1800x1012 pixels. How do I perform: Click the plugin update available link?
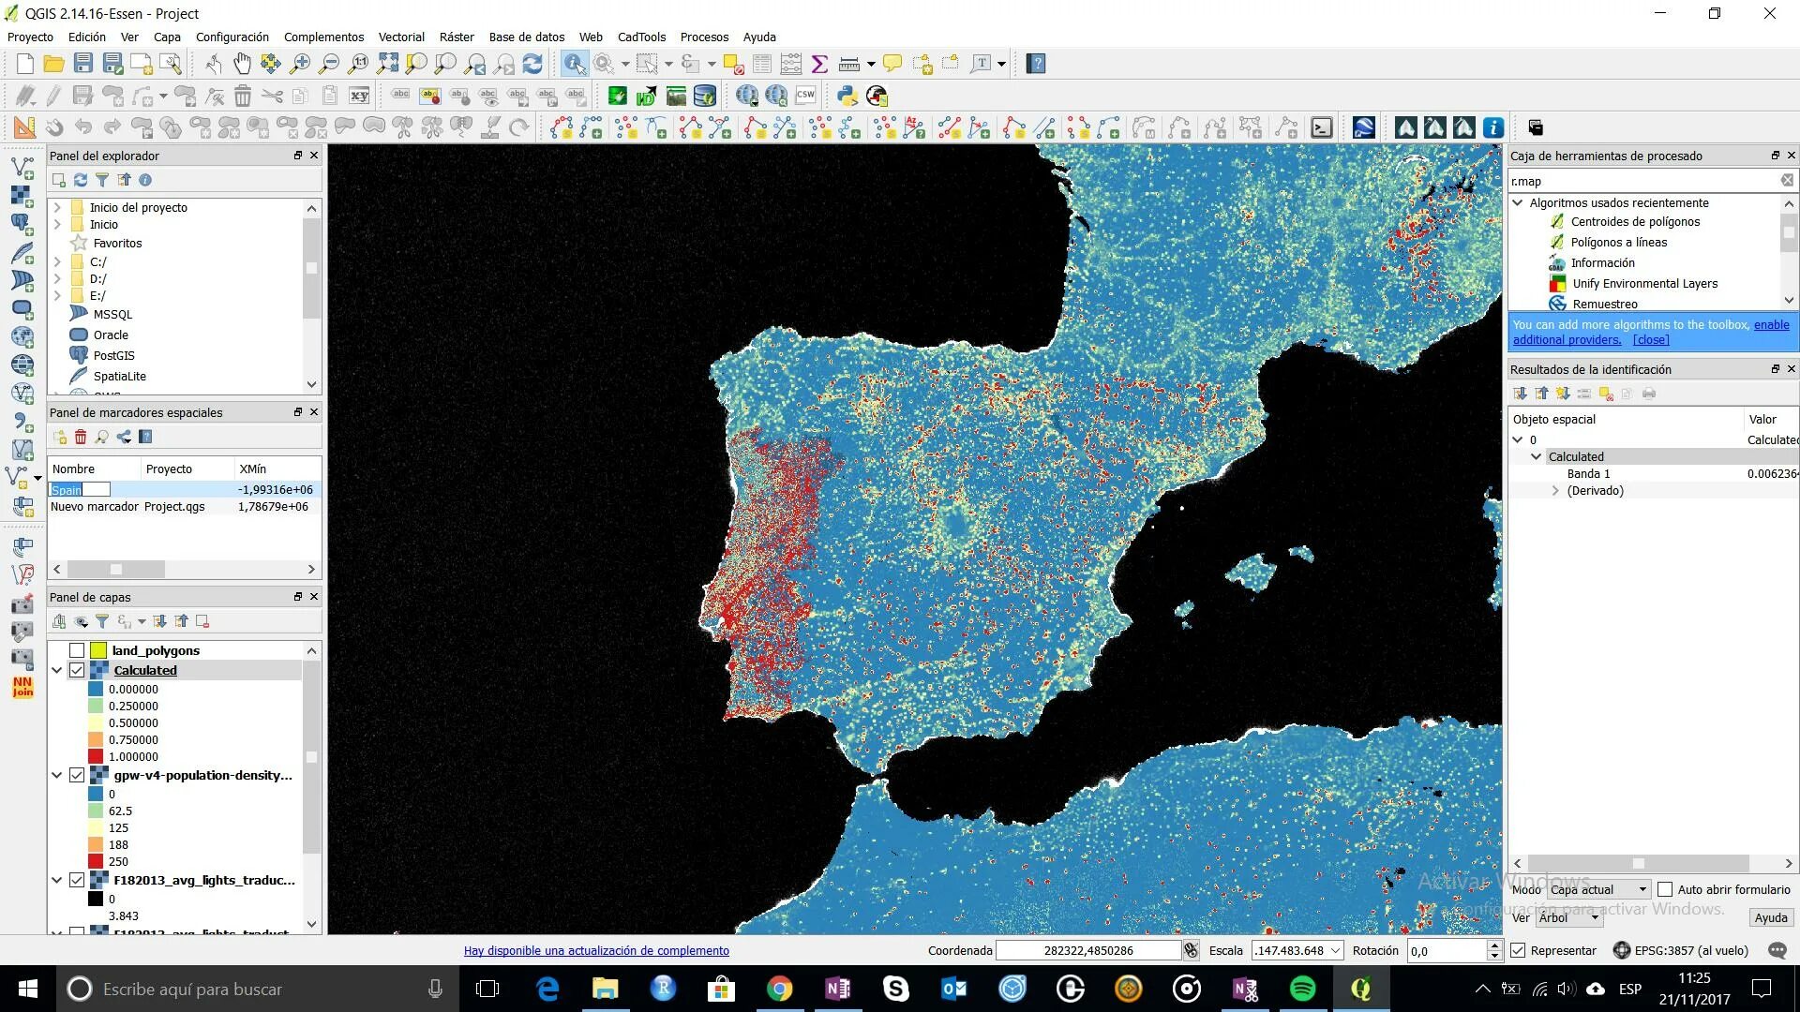596,950
